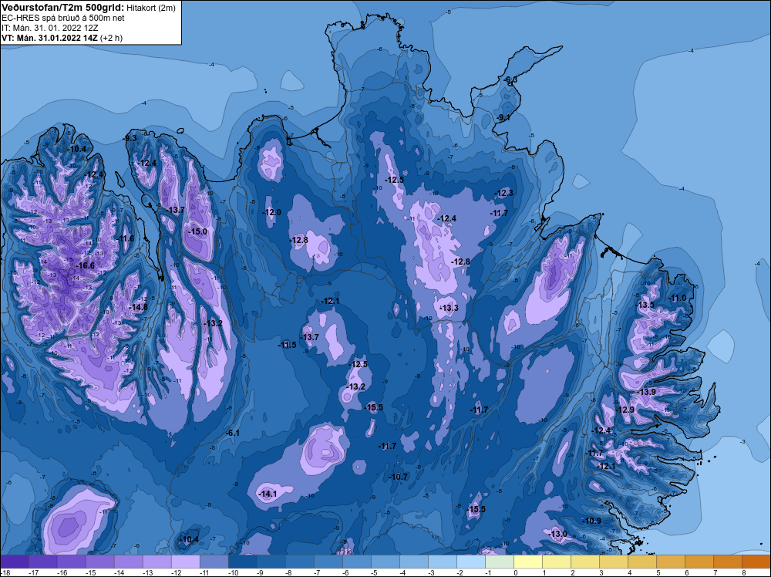Click the legend scale label -10
The image size is (771, 577).
coord(233,572)
